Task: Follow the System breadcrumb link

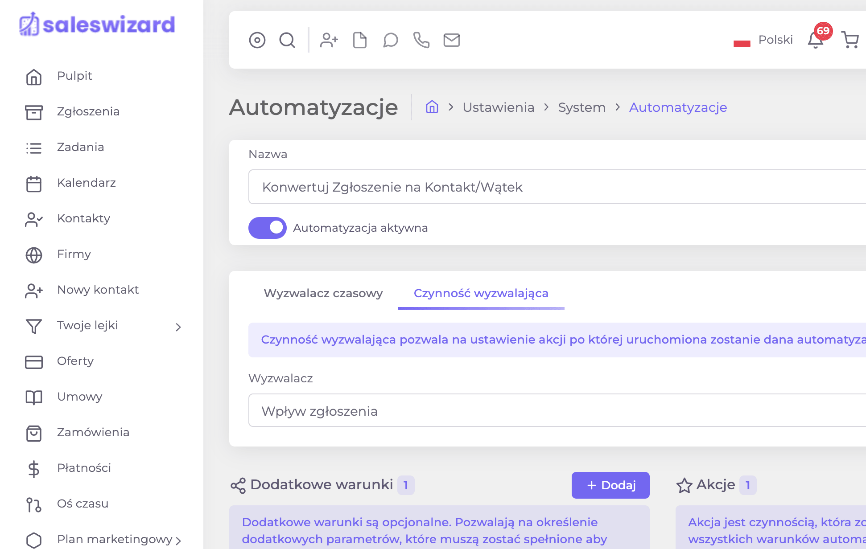Action: tap(582, 107)
